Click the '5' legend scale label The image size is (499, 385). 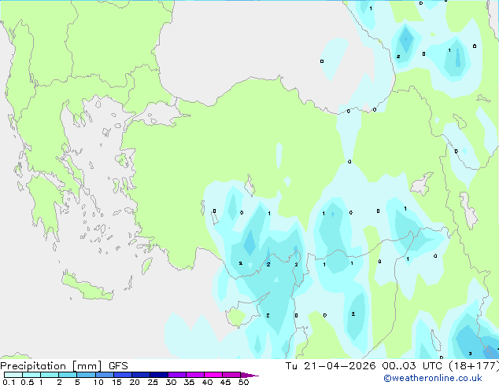pos(77,382)
